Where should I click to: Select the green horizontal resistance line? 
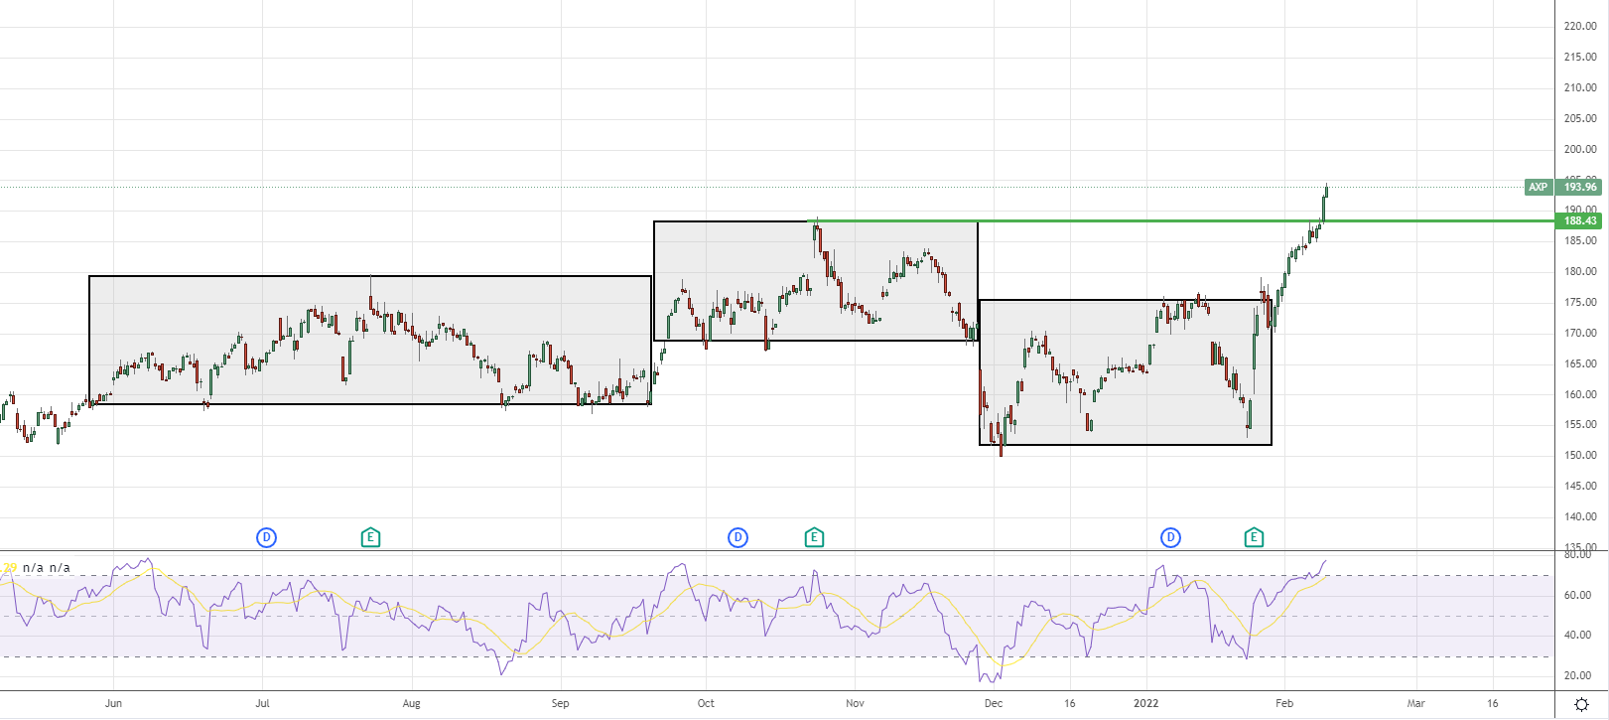1092,220
